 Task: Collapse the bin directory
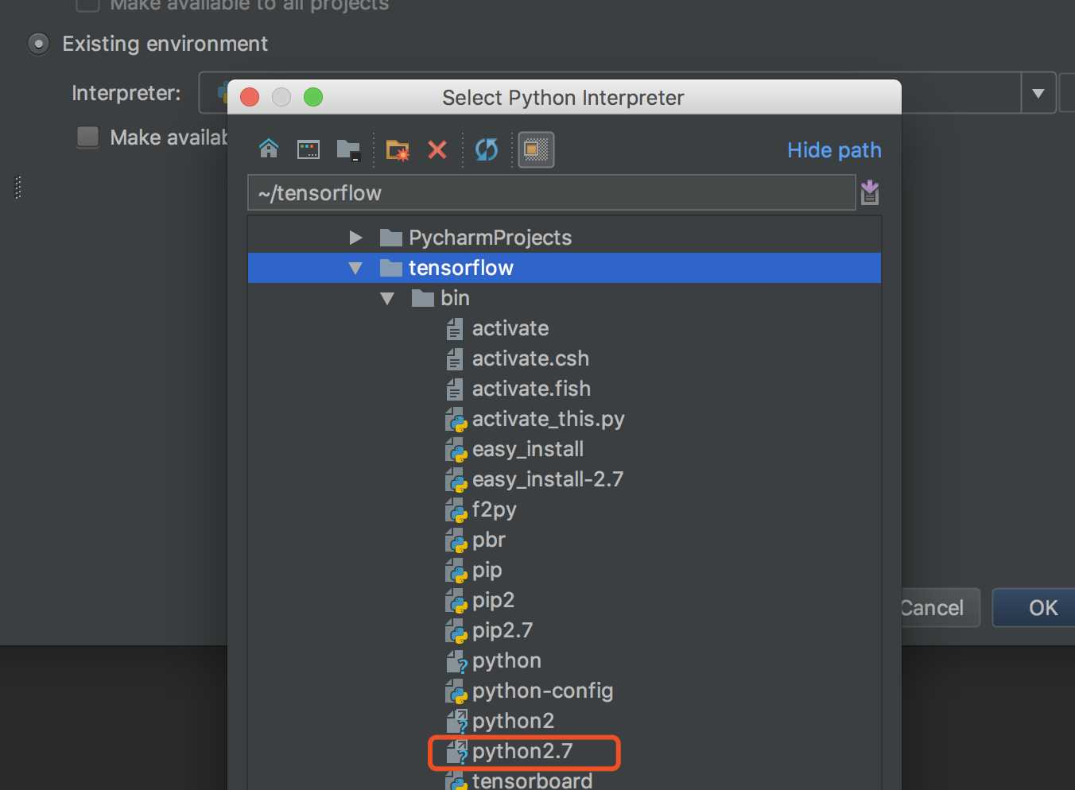387,298
